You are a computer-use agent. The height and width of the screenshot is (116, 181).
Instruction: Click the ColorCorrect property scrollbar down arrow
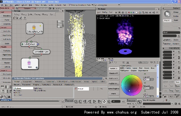(x=158, y=96)
